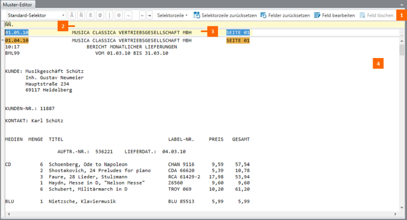
Task: Click Felder zurücksetzen button
Action: pos(285,15)
